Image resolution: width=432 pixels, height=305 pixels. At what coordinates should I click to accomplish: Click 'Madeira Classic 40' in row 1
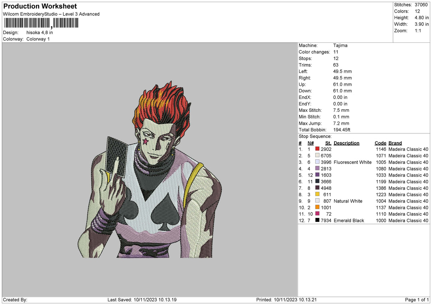(409, 149)
